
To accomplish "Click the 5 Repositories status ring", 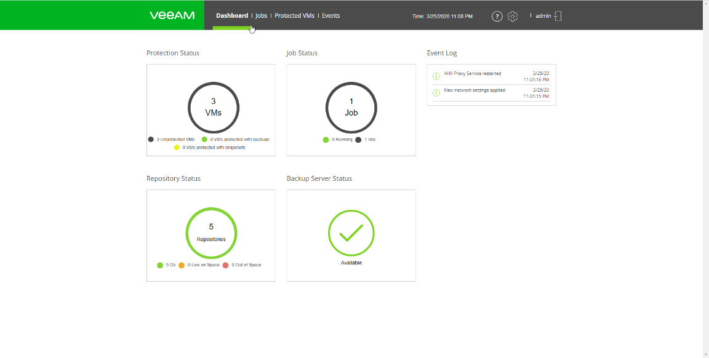I will tap(211, 233).
